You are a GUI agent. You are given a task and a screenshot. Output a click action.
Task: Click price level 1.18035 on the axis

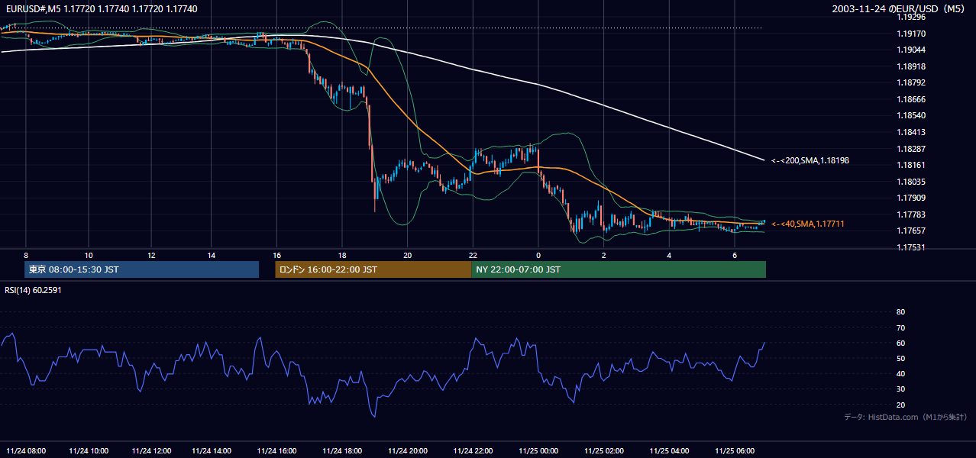[910, 182]
